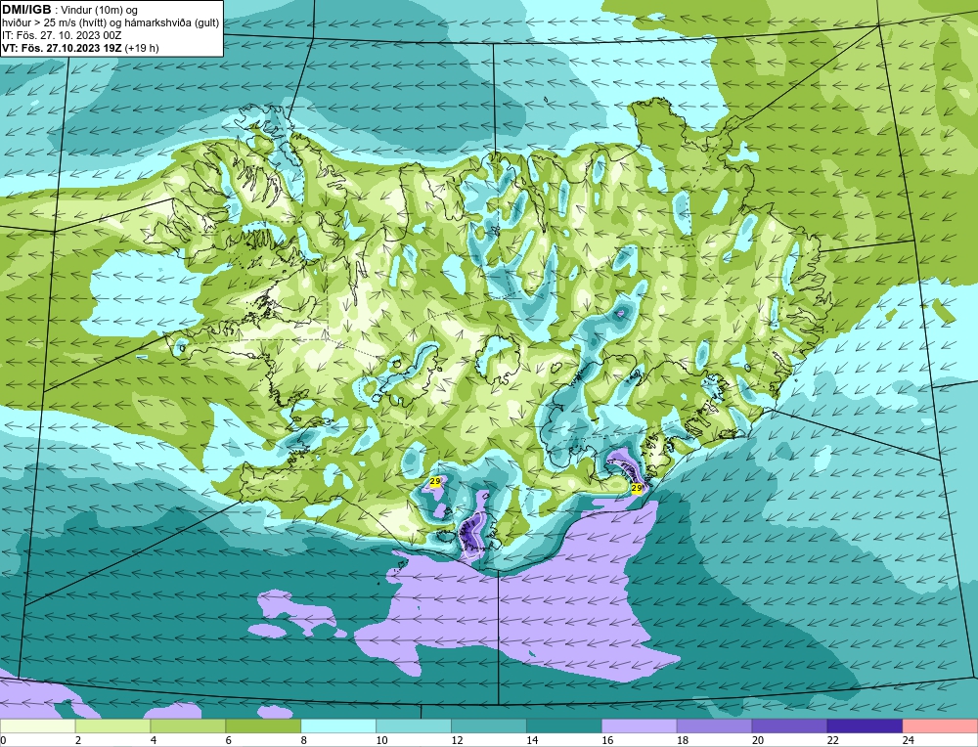Click the pale cyan 8–10 m/s legend swatch
Viewport: 978px width, 747px height.
(338, 726)
